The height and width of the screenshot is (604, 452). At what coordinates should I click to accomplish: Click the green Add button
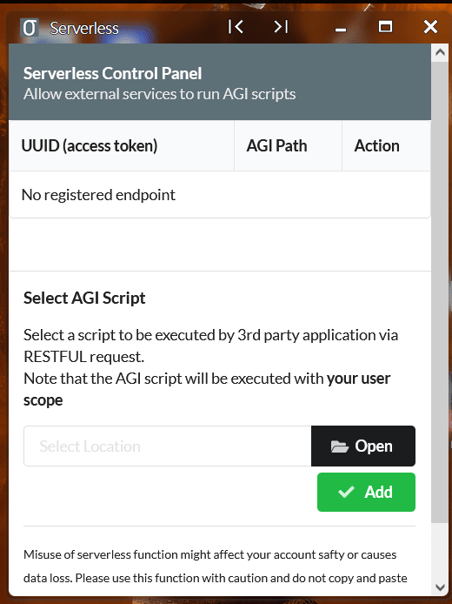pyautogui.click(x=366, y=493)
